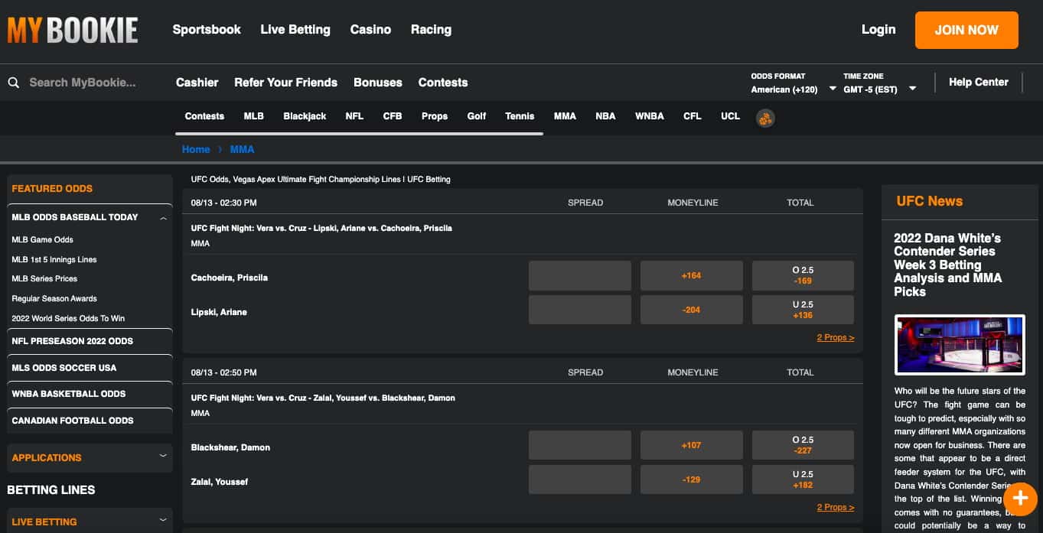Open MLB Game Odds
1043x533 pixels.
43,239
